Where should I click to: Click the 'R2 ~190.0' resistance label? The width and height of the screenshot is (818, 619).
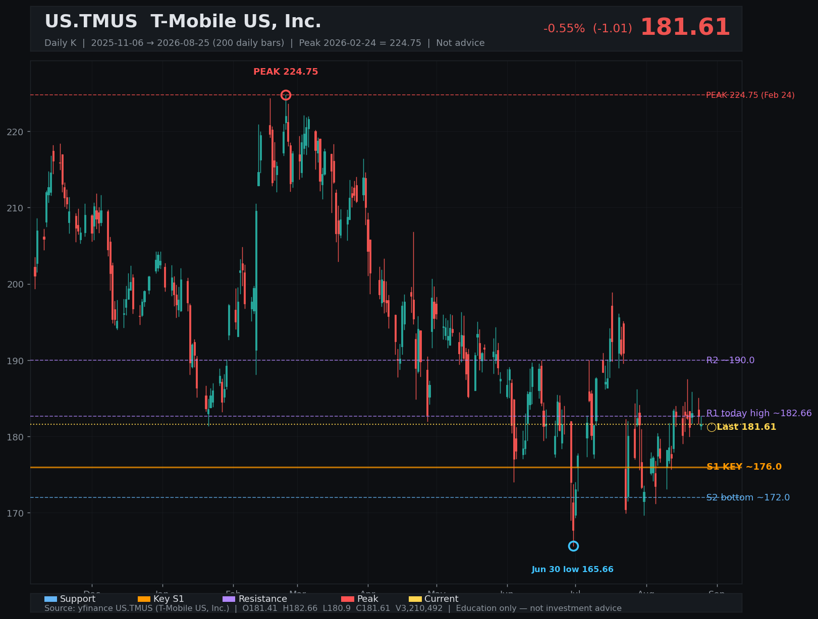[730, 360]
